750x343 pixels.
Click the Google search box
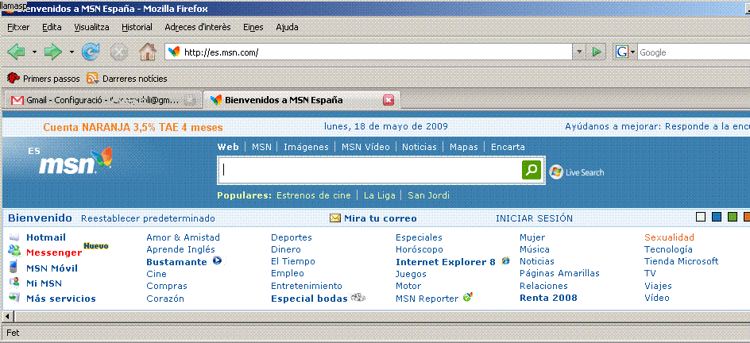694,52
